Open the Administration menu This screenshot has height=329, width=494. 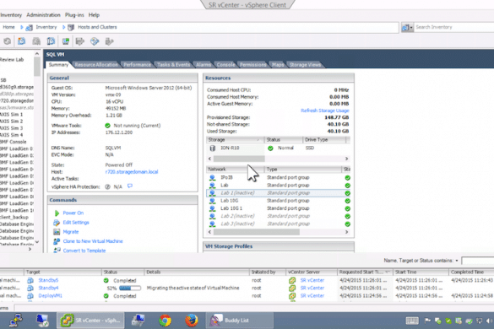43,15
